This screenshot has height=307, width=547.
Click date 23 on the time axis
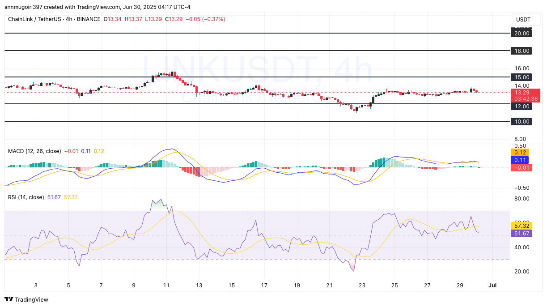click(x=362, y=285)
